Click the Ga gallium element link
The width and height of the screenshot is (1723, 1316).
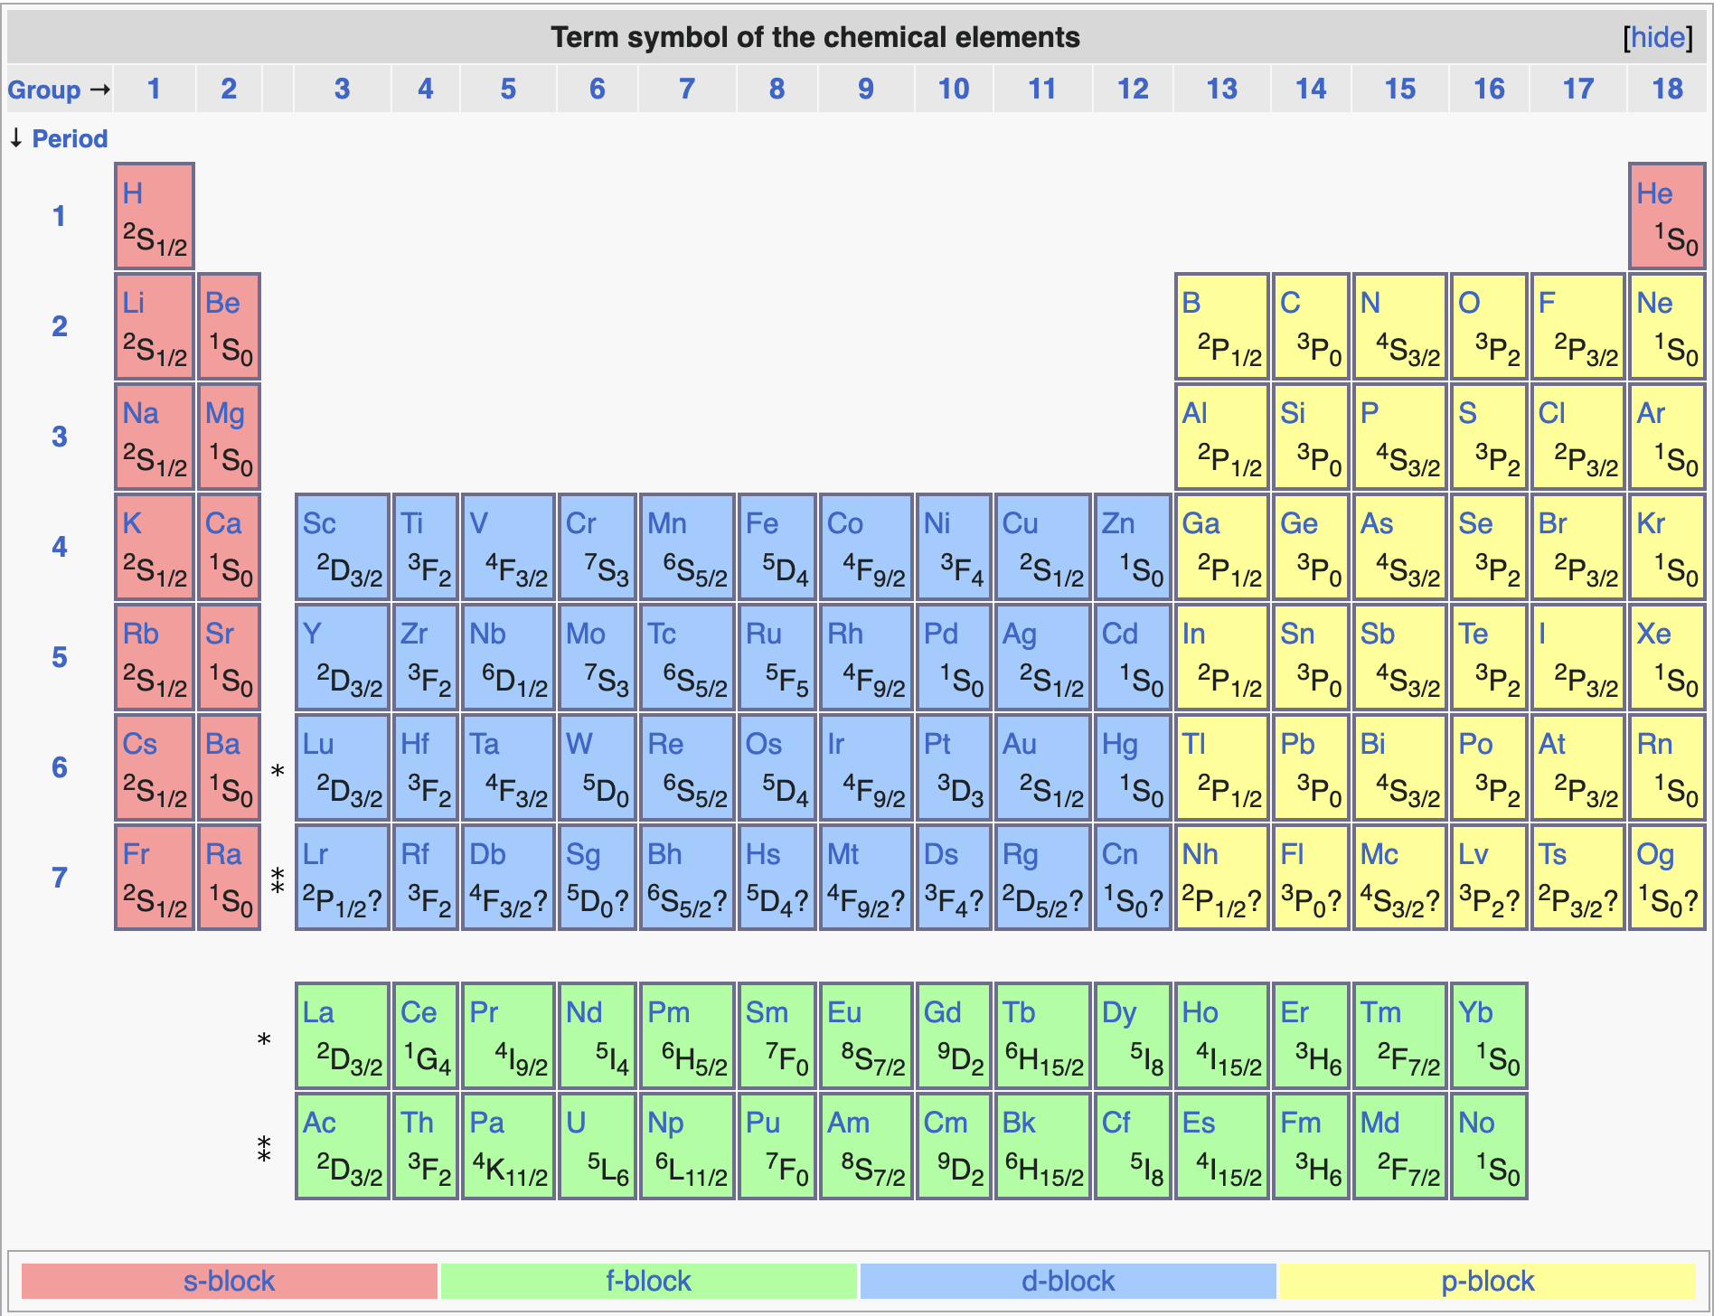[1200, 523]
